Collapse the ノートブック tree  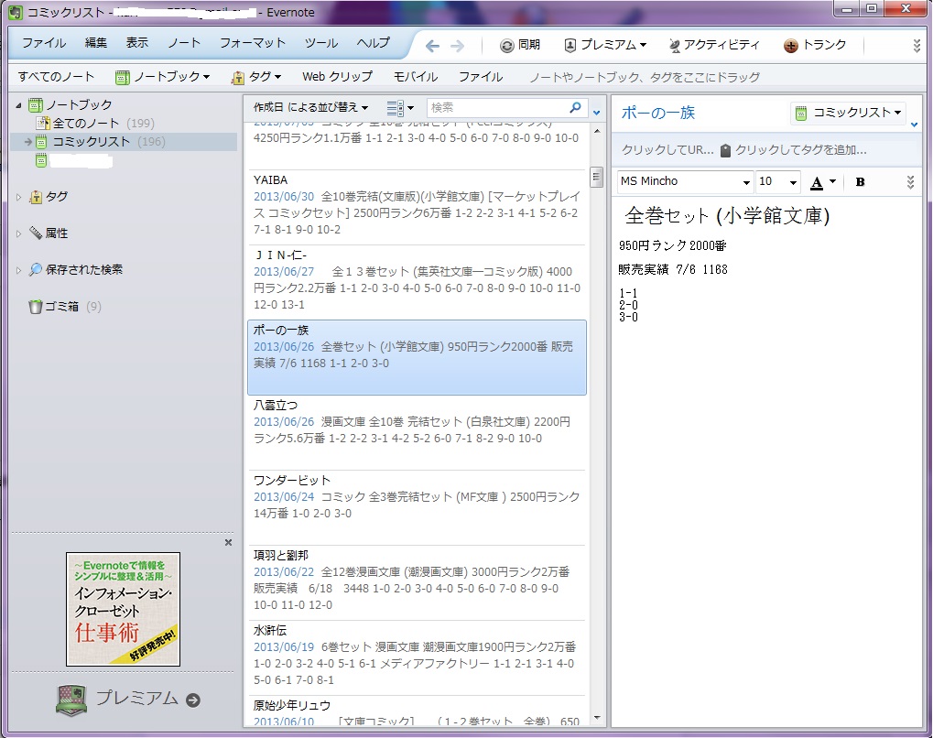click(x=18, y=105)
